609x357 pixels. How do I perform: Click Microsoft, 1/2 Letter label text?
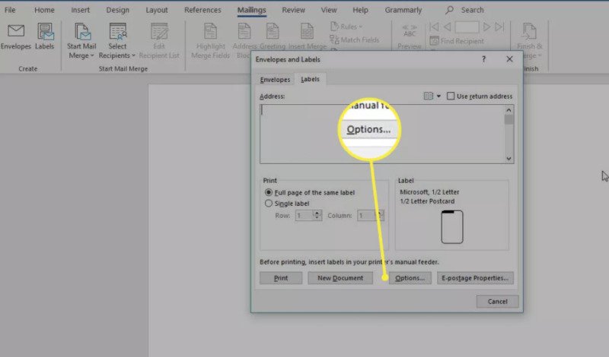429,192
